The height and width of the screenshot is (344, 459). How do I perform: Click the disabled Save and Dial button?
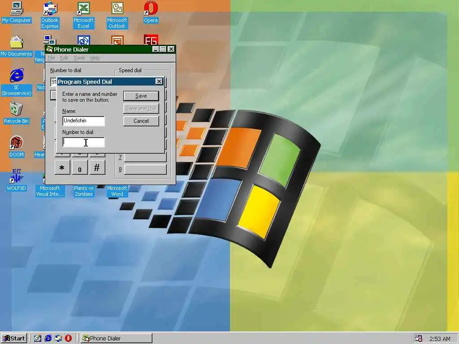click(141, 108)
